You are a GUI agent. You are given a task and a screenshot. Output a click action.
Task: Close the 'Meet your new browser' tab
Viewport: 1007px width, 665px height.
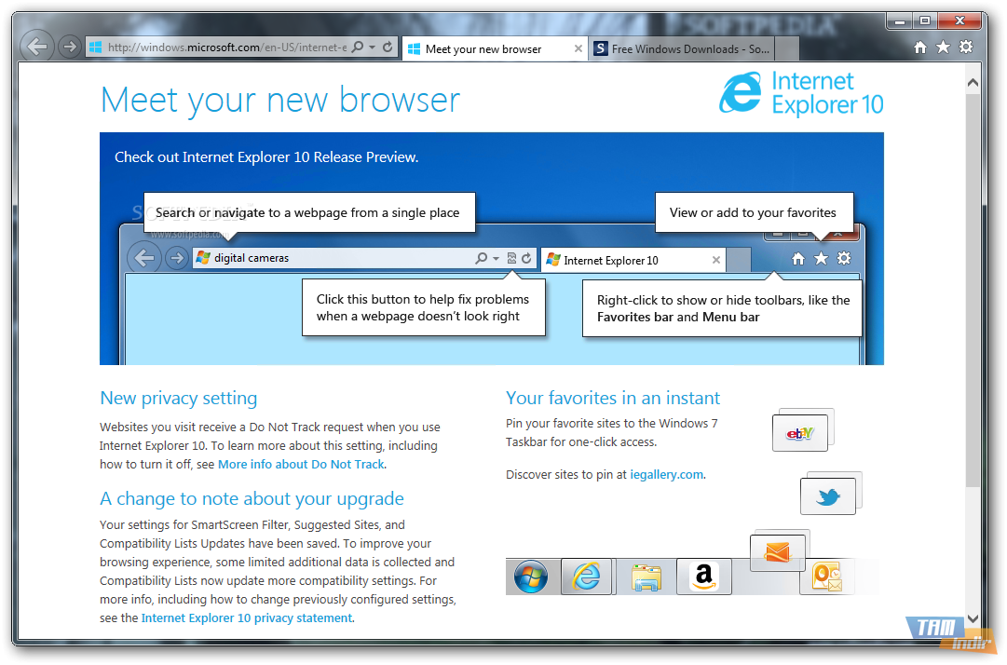click(x=578, y=48)
